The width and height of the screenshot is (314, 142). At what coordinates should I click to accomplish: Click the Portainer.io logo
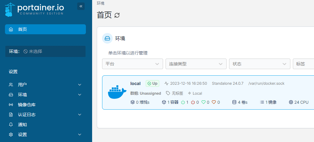pos(35,9)
